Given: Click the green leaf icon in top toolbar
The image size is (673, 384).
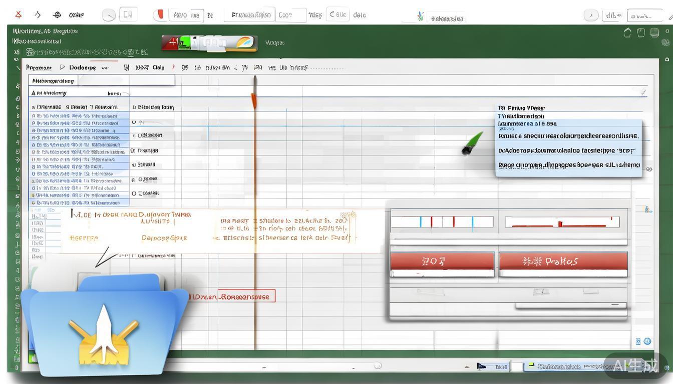Looking at the screenshot, I should [420, 16].
